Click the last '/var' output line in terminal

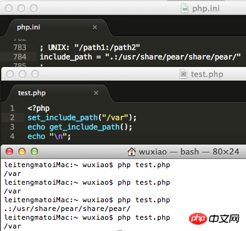[13, 226]
